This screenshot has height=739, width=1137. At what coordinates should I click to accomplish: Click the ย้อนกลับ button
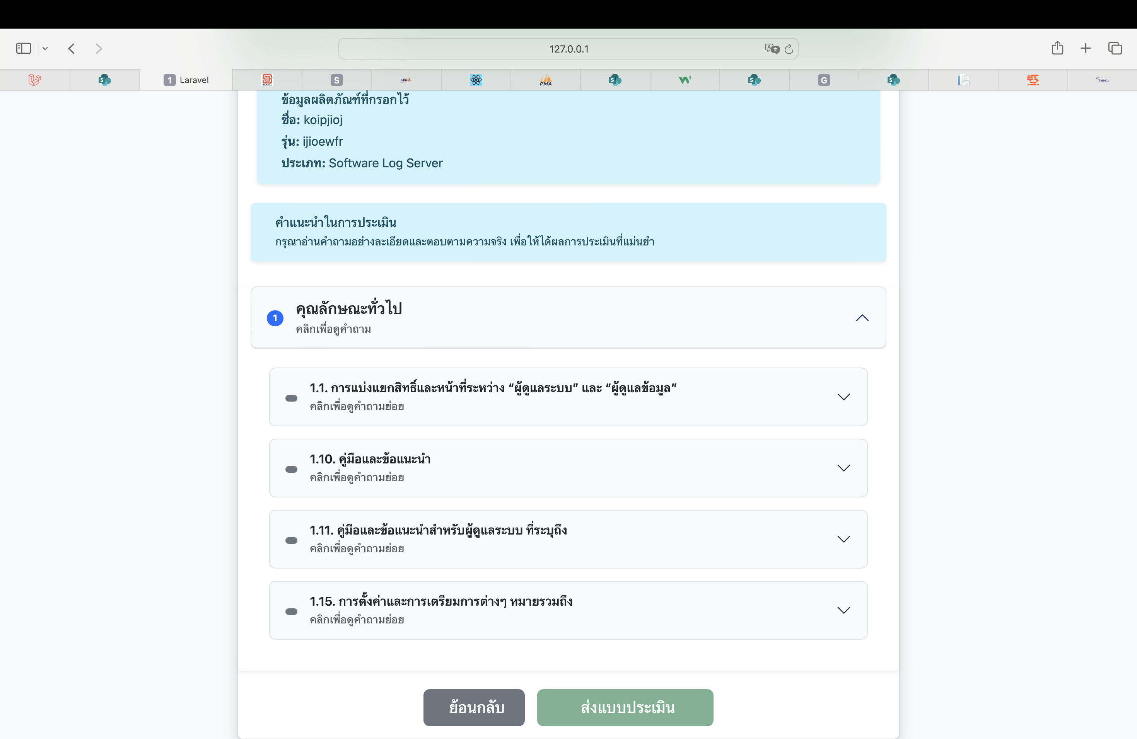(x=473, y=707)
